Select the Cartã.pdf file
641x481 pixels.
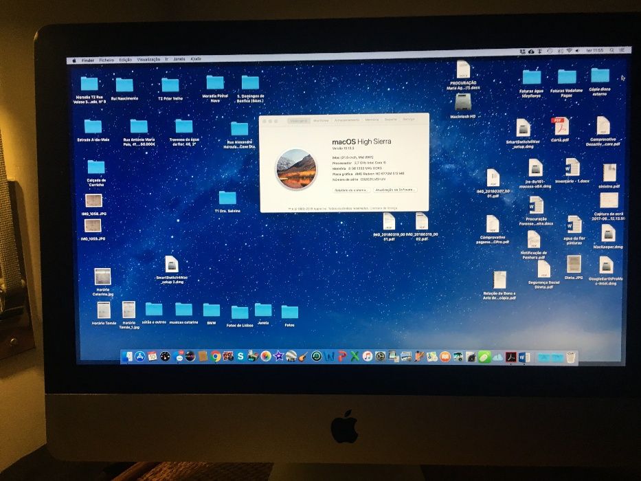click(559, 130)
